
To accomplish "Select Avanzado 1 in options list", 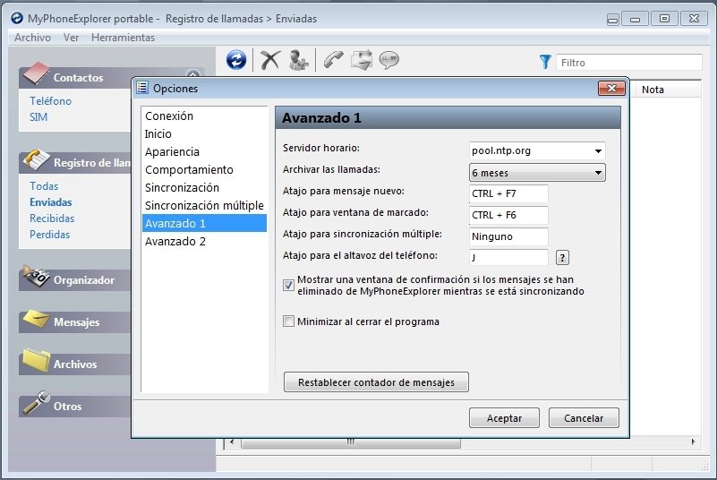I will (x=204, y=223).
